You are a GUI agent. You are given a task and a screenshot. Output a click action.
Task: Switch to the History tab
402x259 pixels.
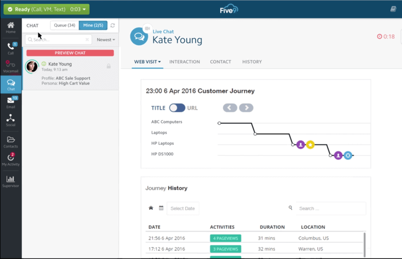pos(252,62)
